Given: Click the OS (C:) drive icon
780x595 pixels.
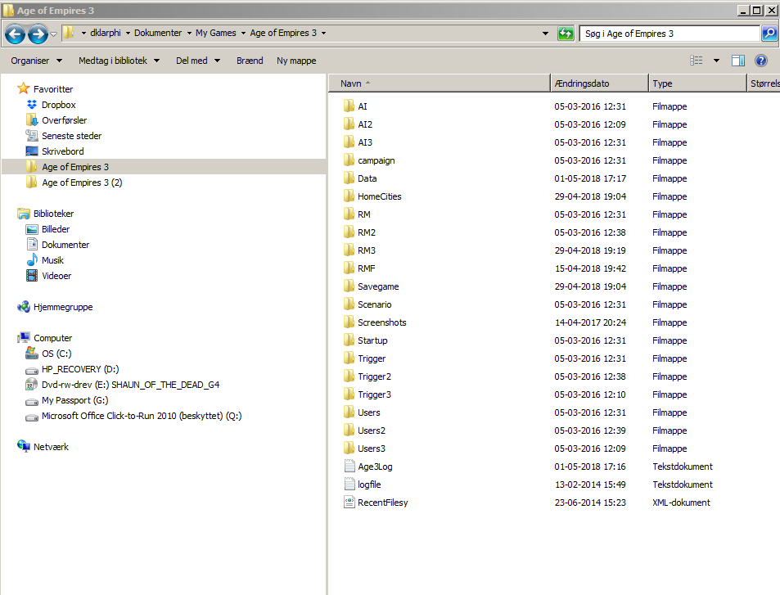Looking at the screenshot, I should click(32, 354).
